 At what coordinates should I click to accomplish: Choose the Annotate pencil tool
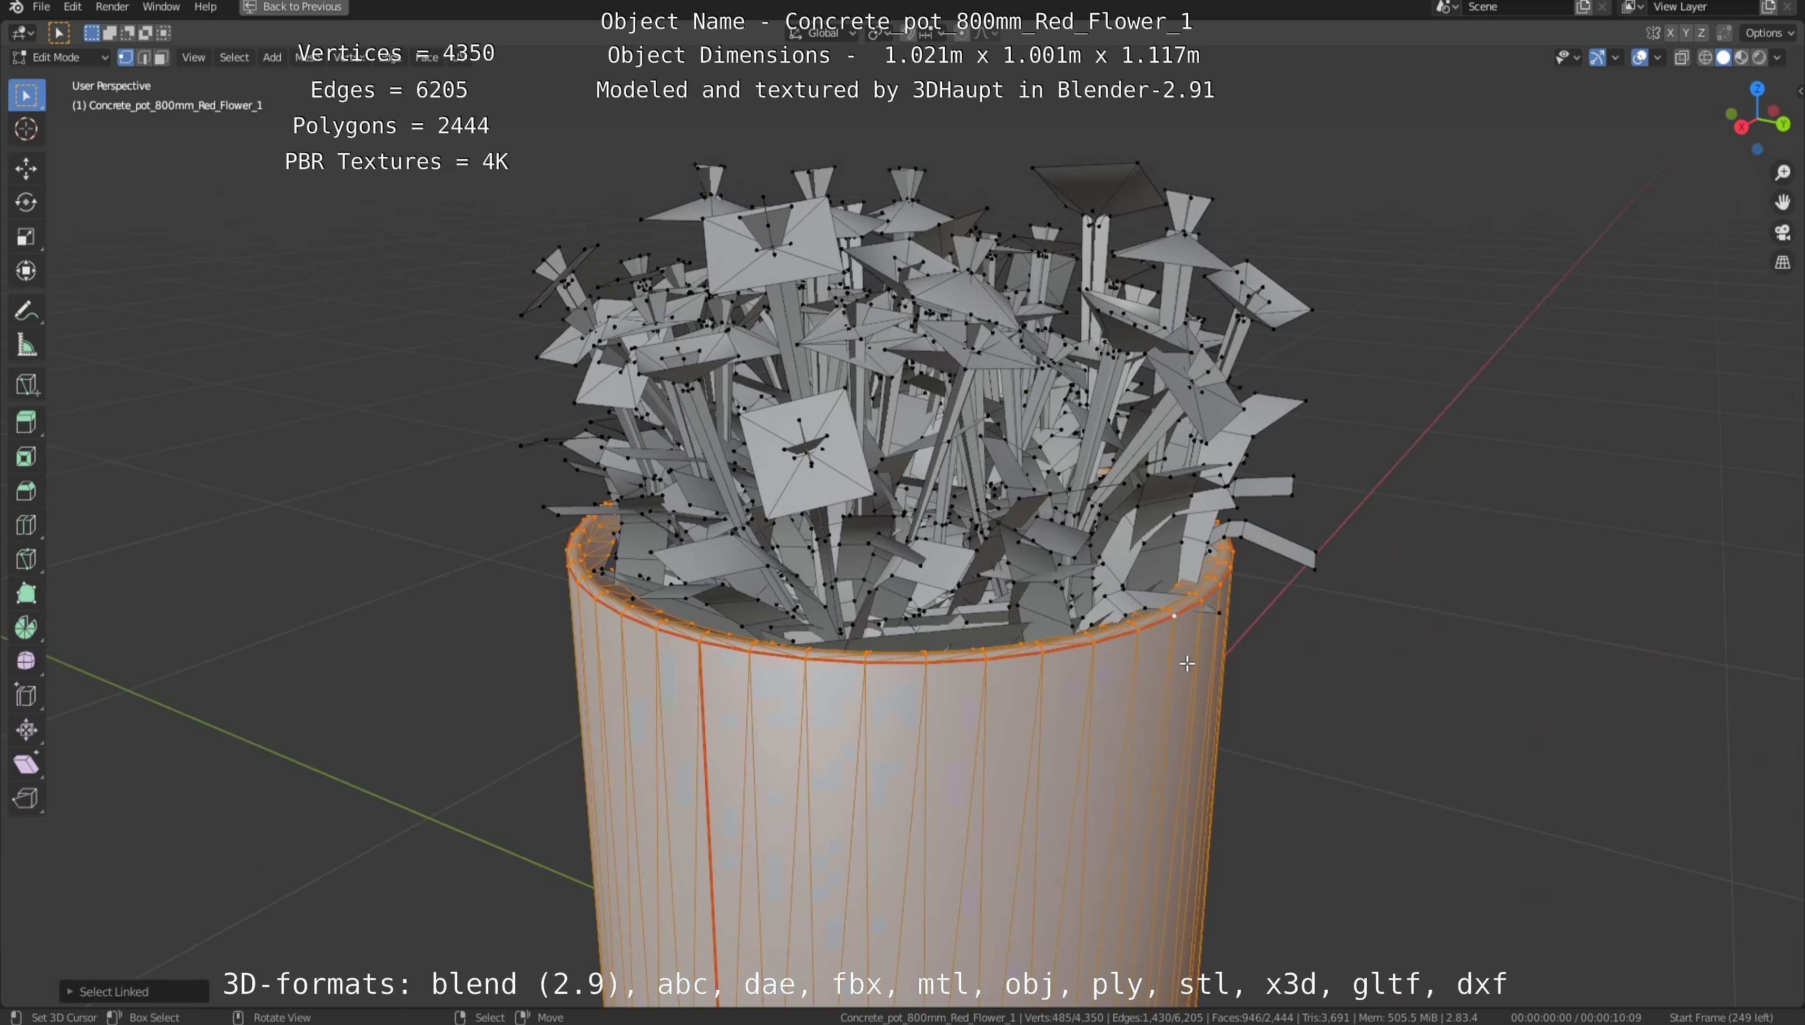(x=27, y=310)
